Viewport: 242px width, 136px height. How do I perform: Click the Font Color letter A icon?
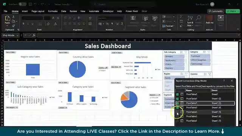(x=56, y=24)
